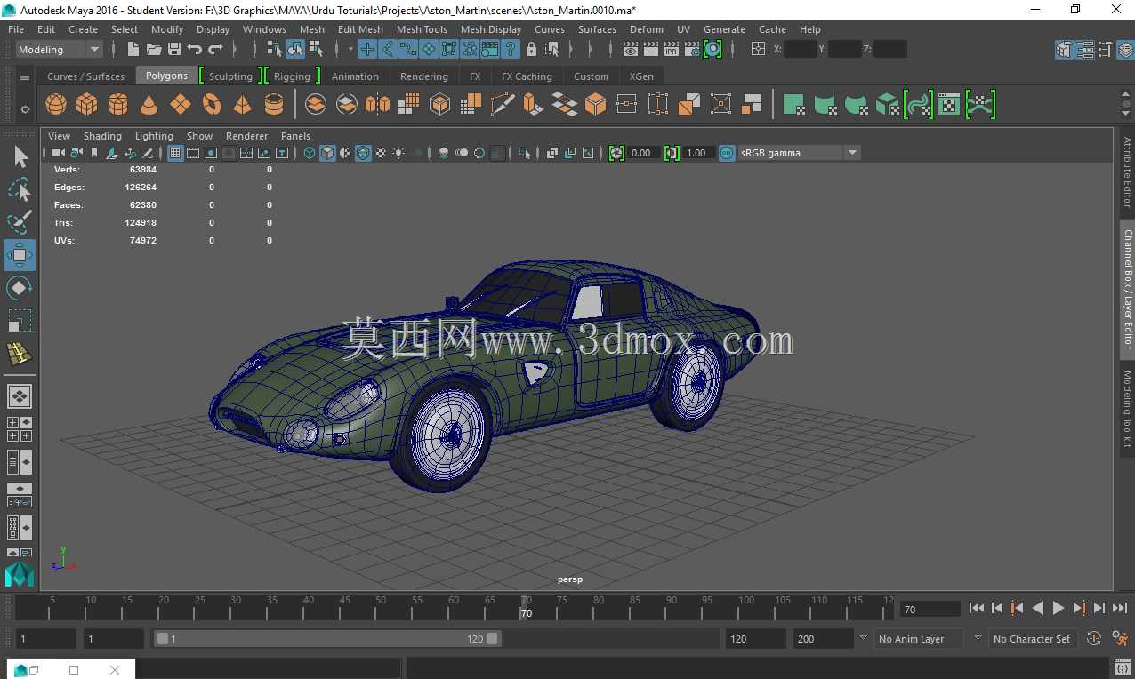Screen dimensions: 1135x679
Task: Open shelf options gear menu
Action: pyautogui.click(x=25, y=109)
